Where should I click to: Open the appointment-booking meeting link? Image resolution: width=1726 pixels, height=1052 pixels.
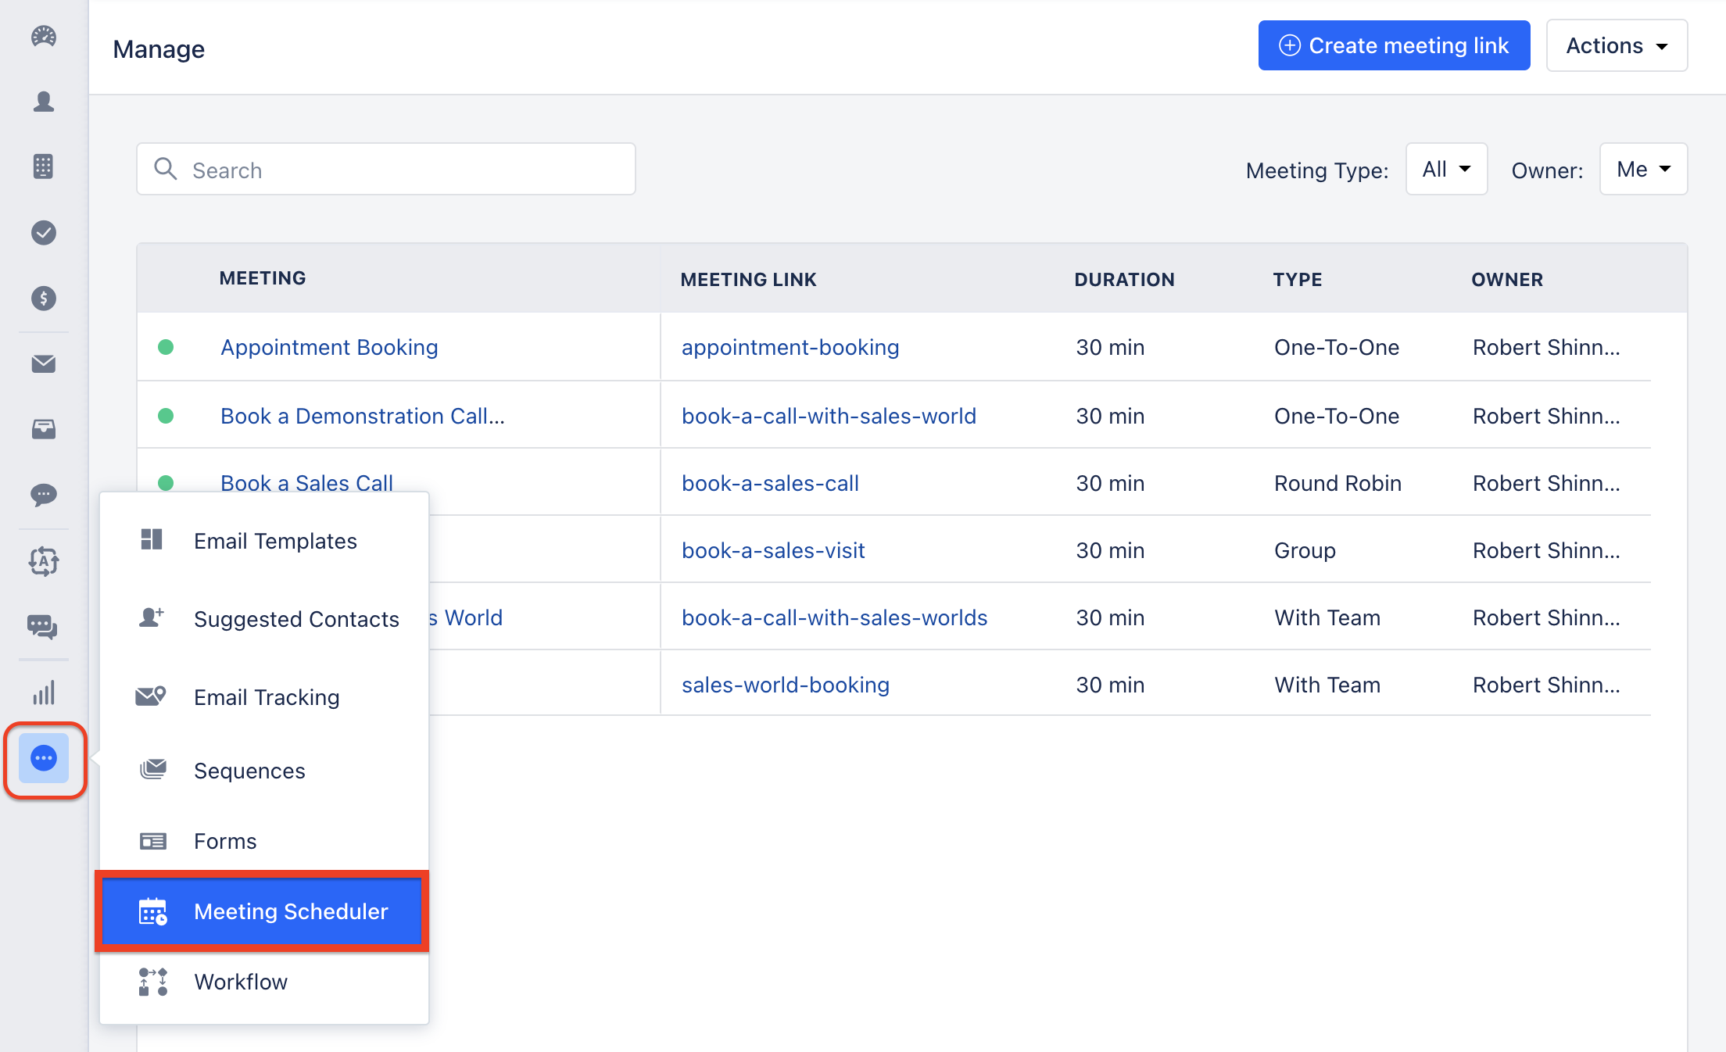coord(790,347)
